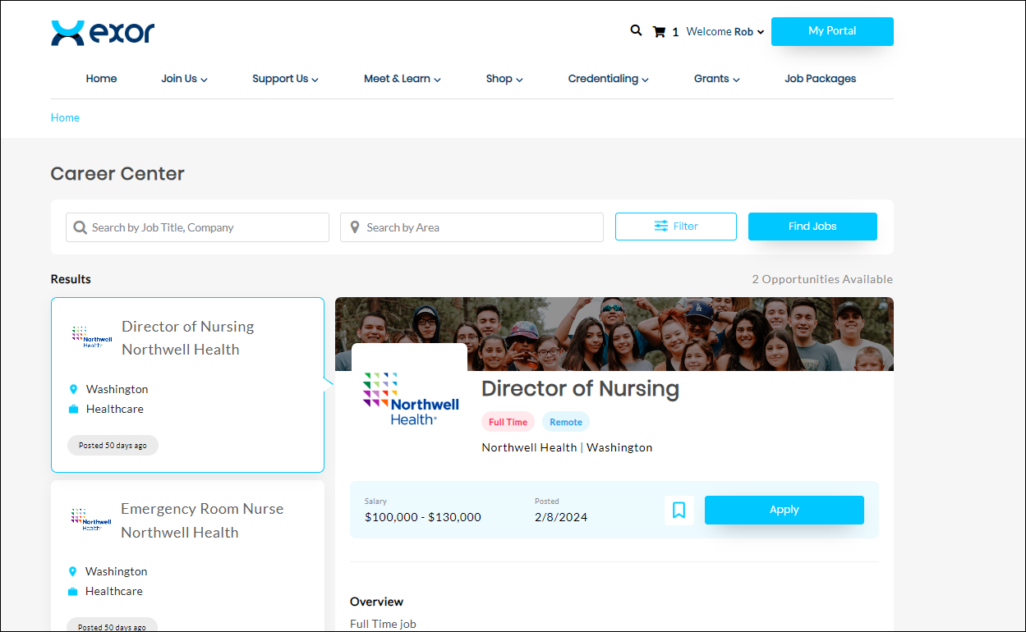Click Northwell Health logo in job detail

[x=410, y=399]
